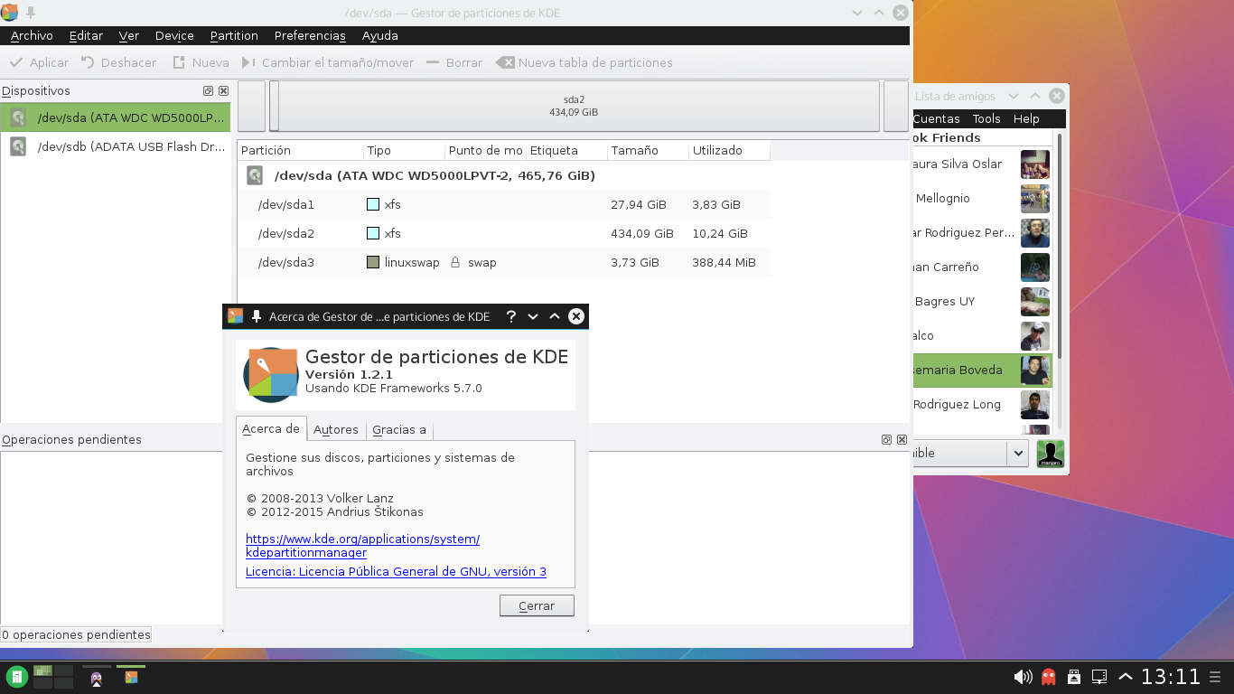The height and width of the screenshot is (694, 1234).
Task: Switch to the Autores tab
Action: (336, 430)
